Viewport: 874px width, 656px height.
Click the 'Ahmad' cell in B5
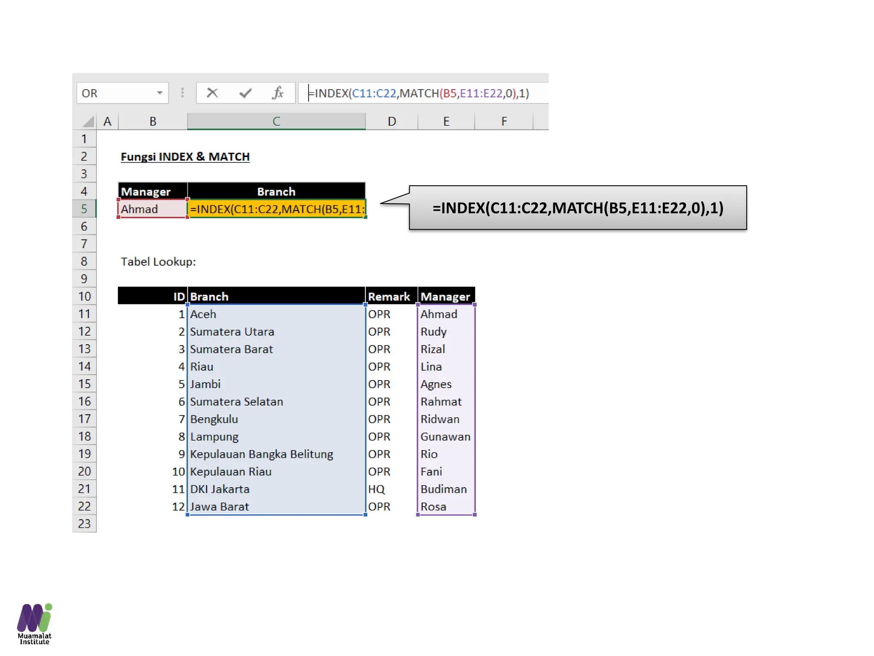(x=153, y=209)
